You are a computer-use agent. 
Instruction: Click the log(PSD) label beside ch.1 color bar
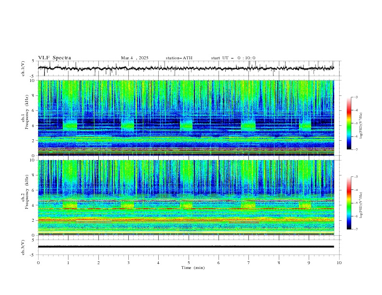point(361,126)
